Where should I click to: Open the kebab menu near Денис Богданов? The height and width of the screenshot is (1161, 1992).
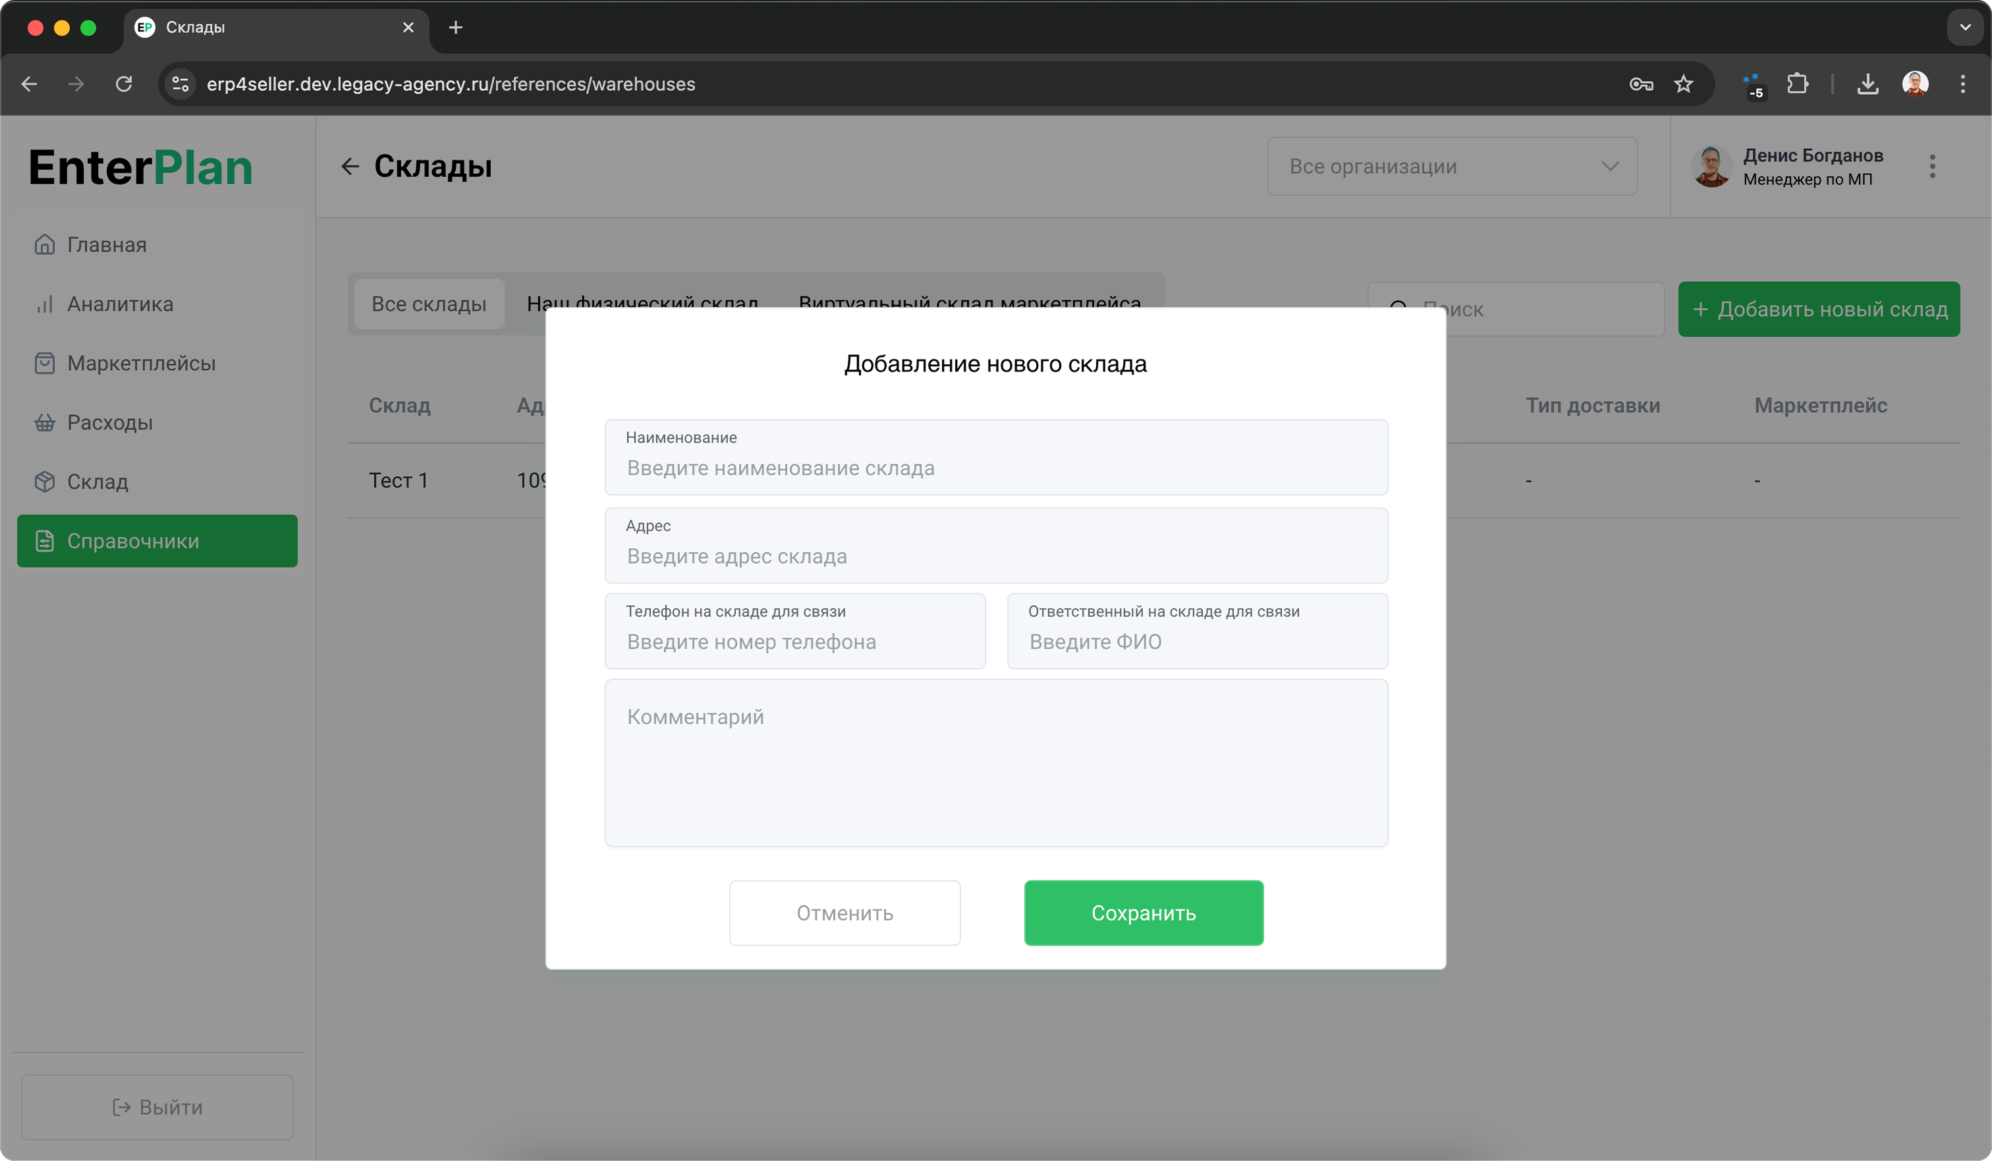pos(1932,166)
